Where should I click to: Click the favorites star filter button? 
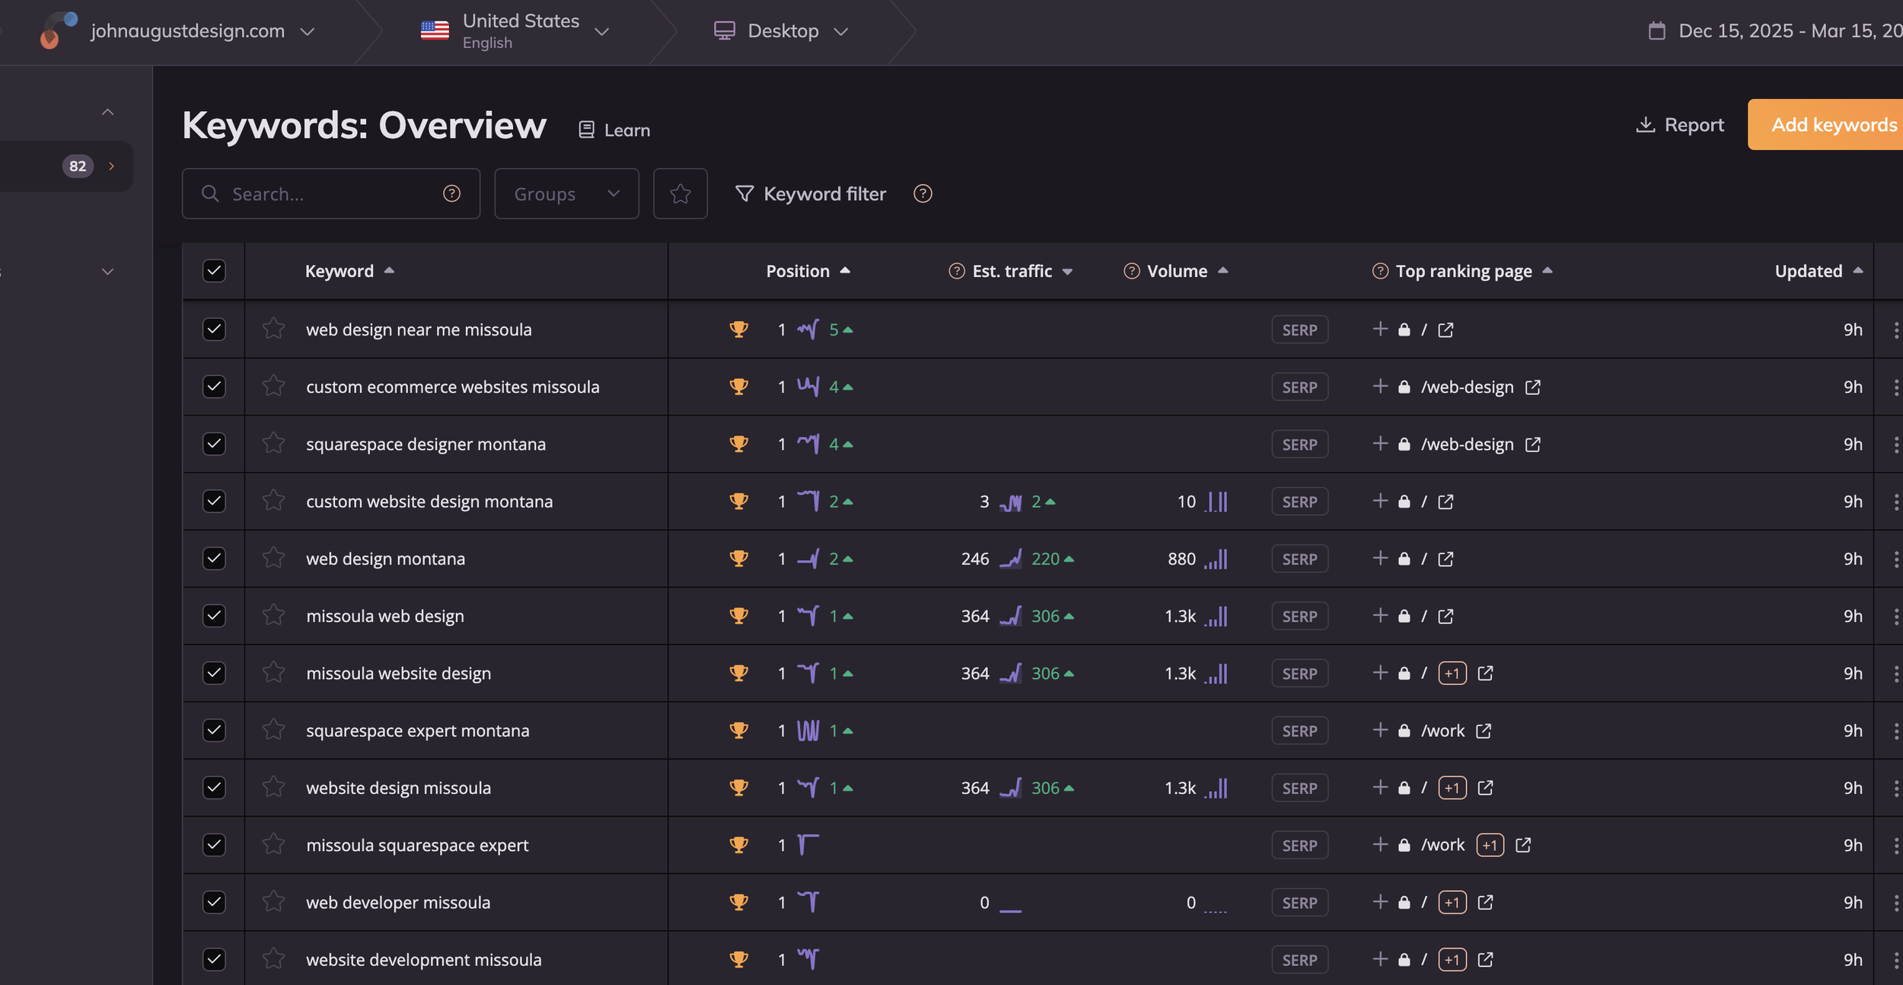pos(680,194)
